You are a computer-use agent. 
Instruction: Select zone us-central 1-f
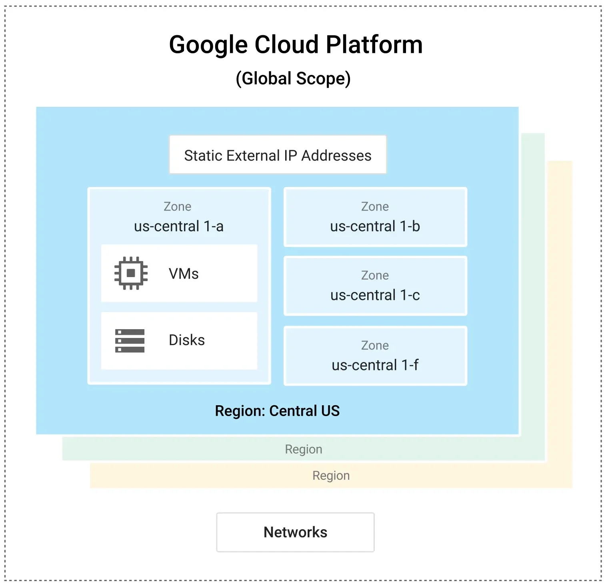(x=375, y=356)
